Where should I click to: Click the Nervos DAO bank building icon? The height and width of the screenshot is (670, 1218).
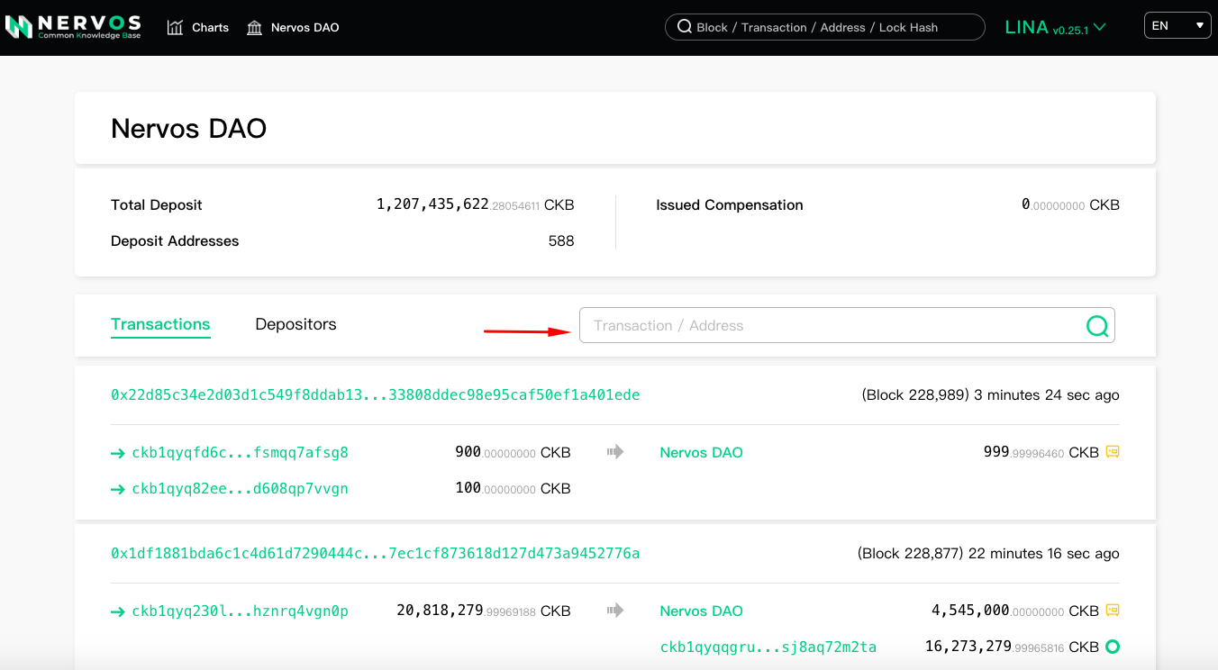254,27
